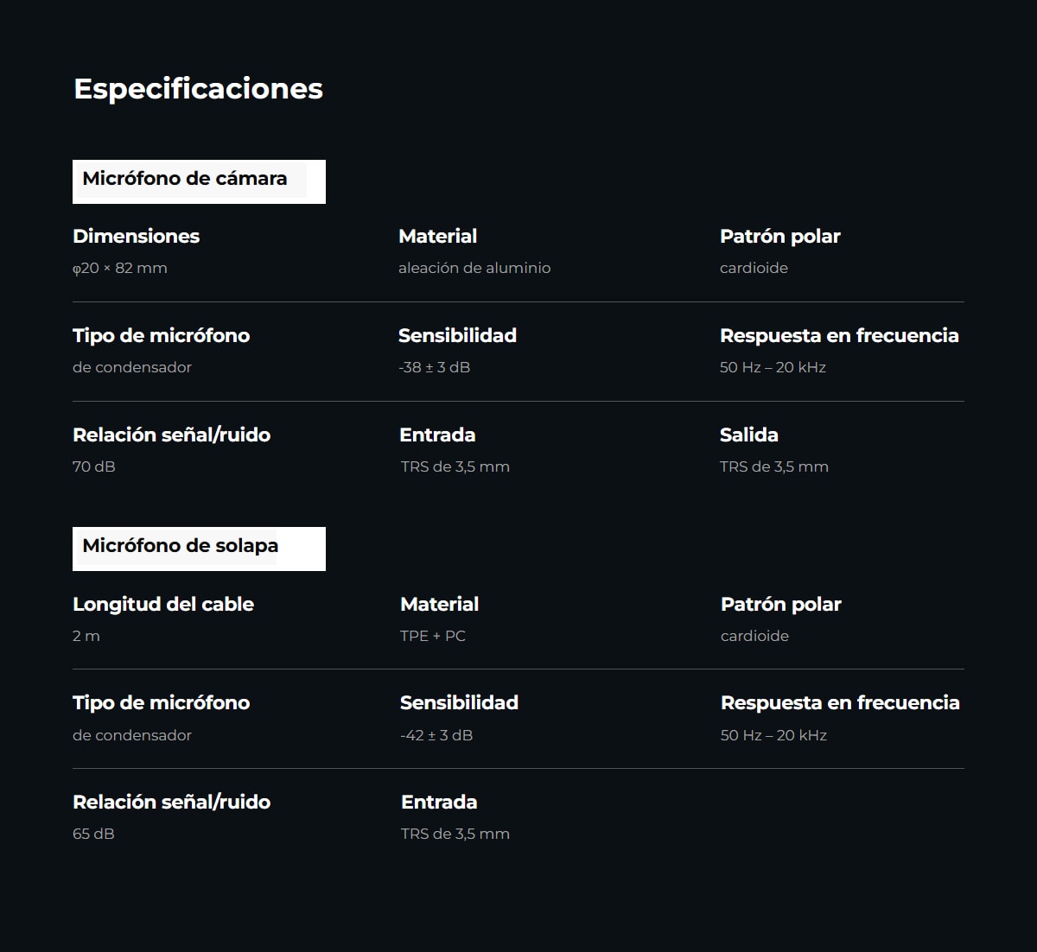This screenshot has height=952, width=1037.
Task: Click Relación señal/ruido in cámara section
Action: pos(172,435)
